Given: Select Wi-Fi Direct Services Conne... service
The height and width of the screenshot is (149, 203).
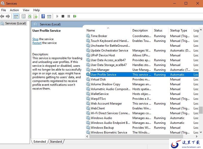Looking at the screenshot, I should [142, 113].
